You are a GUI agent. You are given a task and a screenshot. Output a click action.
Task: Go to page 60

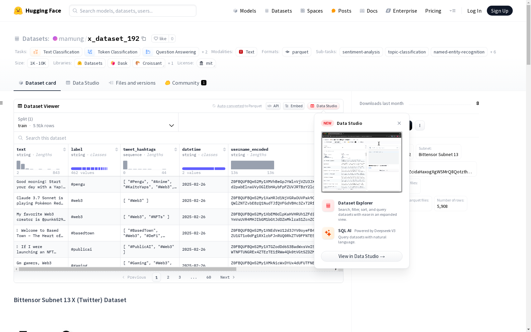208,277
